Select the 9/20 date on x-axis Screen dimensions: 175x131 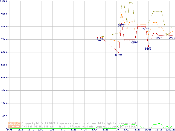tap(137, 130)
